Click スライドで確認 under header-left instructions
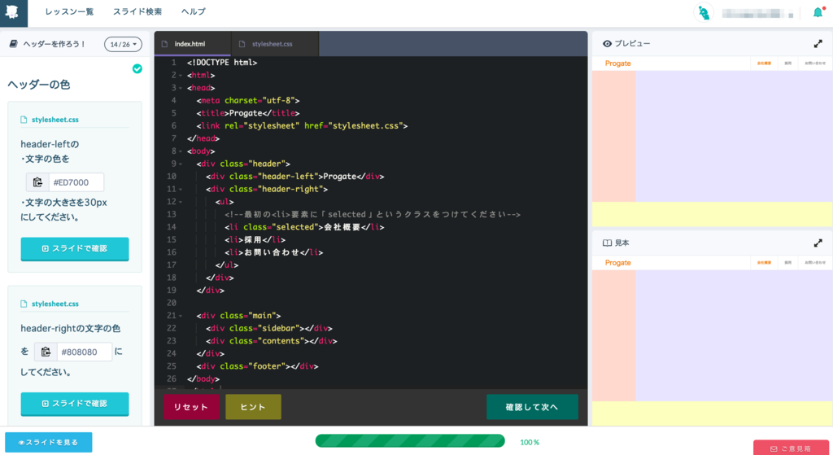Viewport: 833px width, 455px height. click(x=75, y=249)
